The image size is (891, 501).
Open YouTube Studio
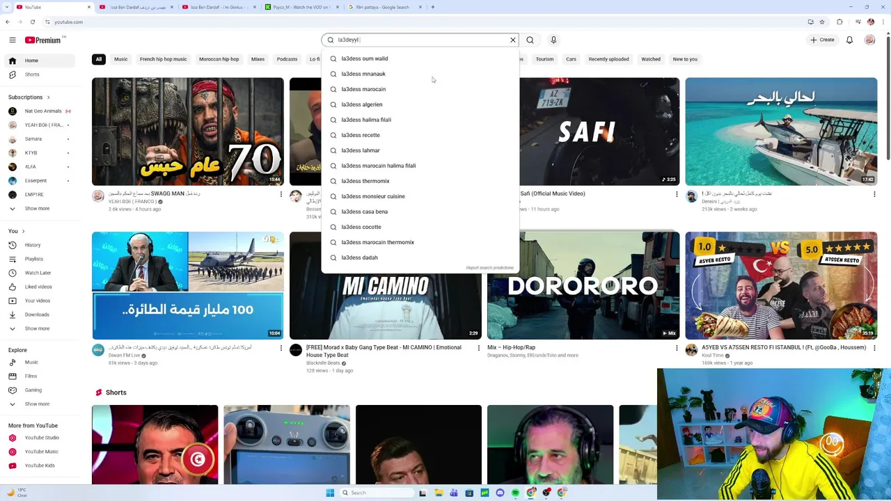click(38, 438)
